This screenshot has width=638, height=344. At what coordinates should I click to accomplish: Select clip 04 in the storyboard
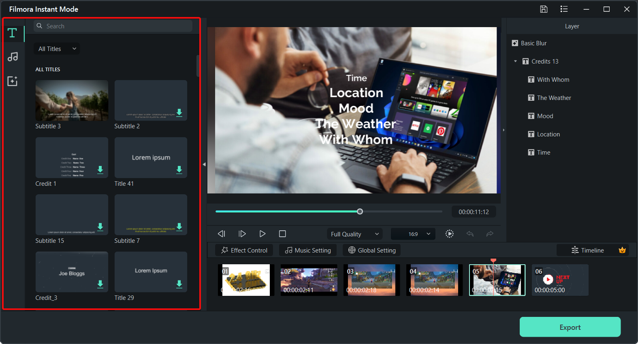point(434,280)
